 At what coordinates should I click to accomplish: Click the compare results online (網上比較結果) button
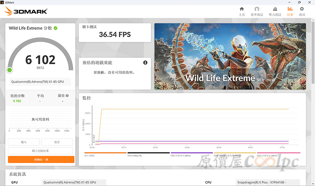click(x=40, y=151)
